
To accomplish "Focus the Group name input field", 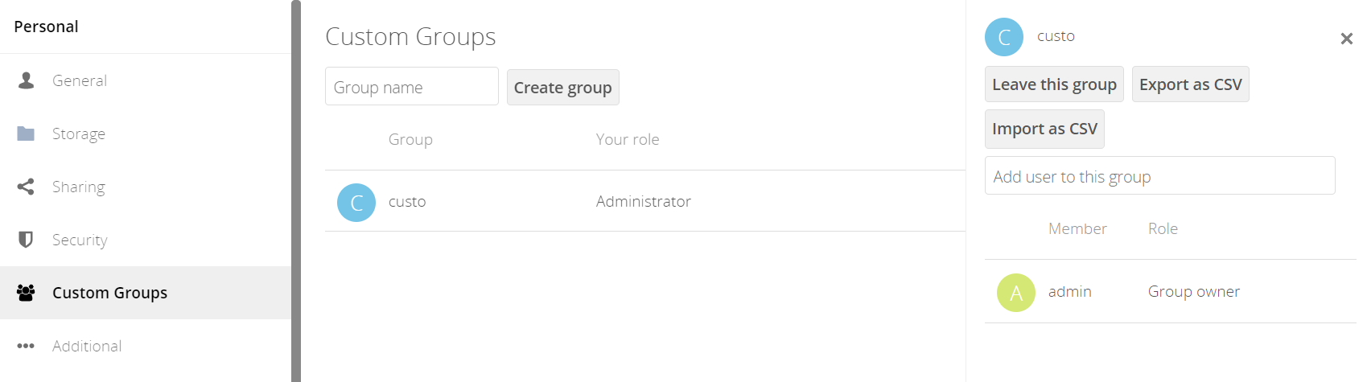I will tap(412, 86).
